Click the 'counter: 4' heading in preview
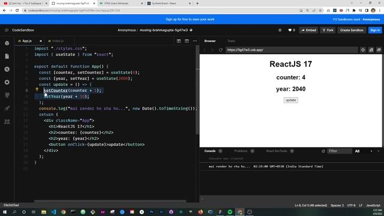 tap(290, 77)
